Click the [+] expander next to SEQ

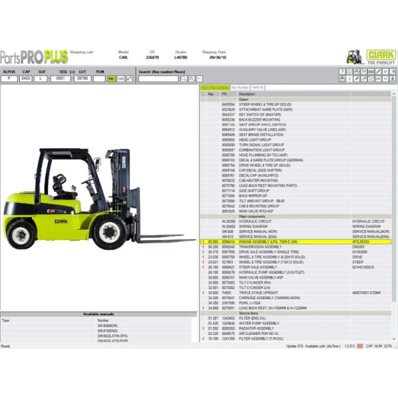click(72, 71)
